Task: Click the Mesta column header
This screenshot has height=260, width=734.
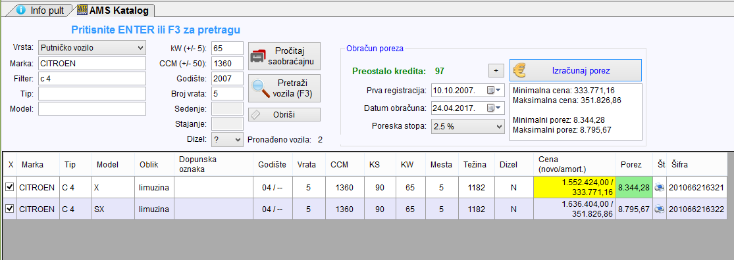Action: click(442, 164)
